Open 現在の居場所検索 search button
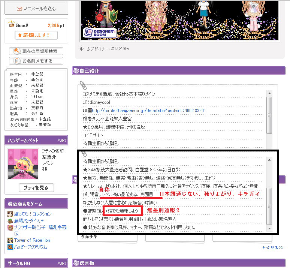The width and height of the screenshot is (290, 268). (36, 51)
